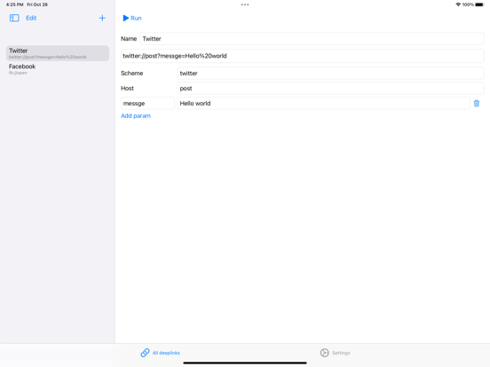Click the Scheme label text
This screenshot has height=367, width=490.
coord(132,74)
